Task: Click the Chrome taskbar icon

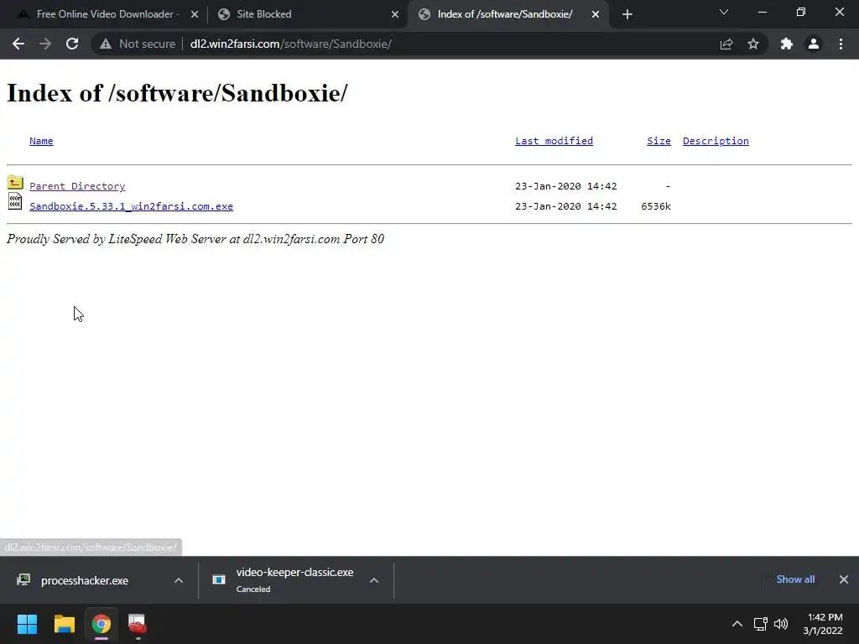Action: 102,624
